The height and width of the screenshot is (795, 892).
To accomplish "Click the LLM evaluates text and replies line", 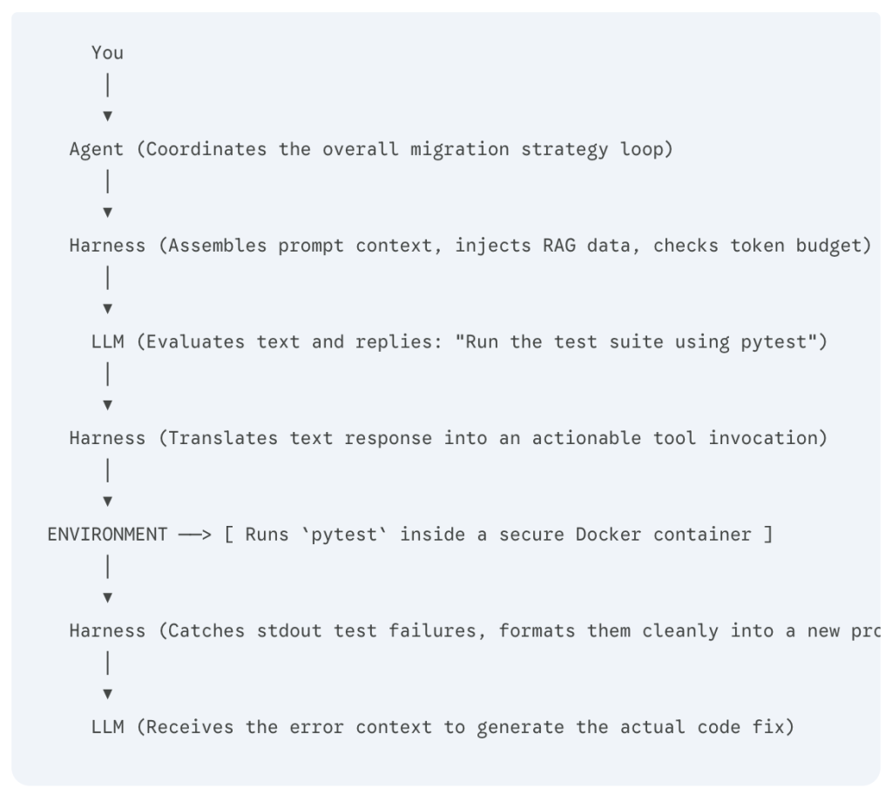I will pos(460,341).
